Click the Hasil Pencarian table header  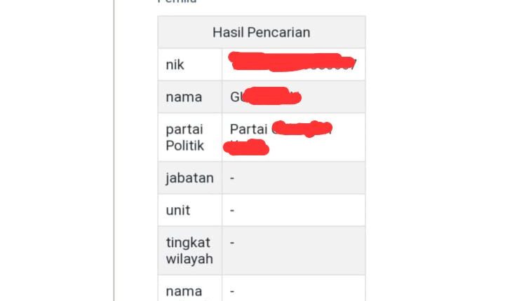261,32
